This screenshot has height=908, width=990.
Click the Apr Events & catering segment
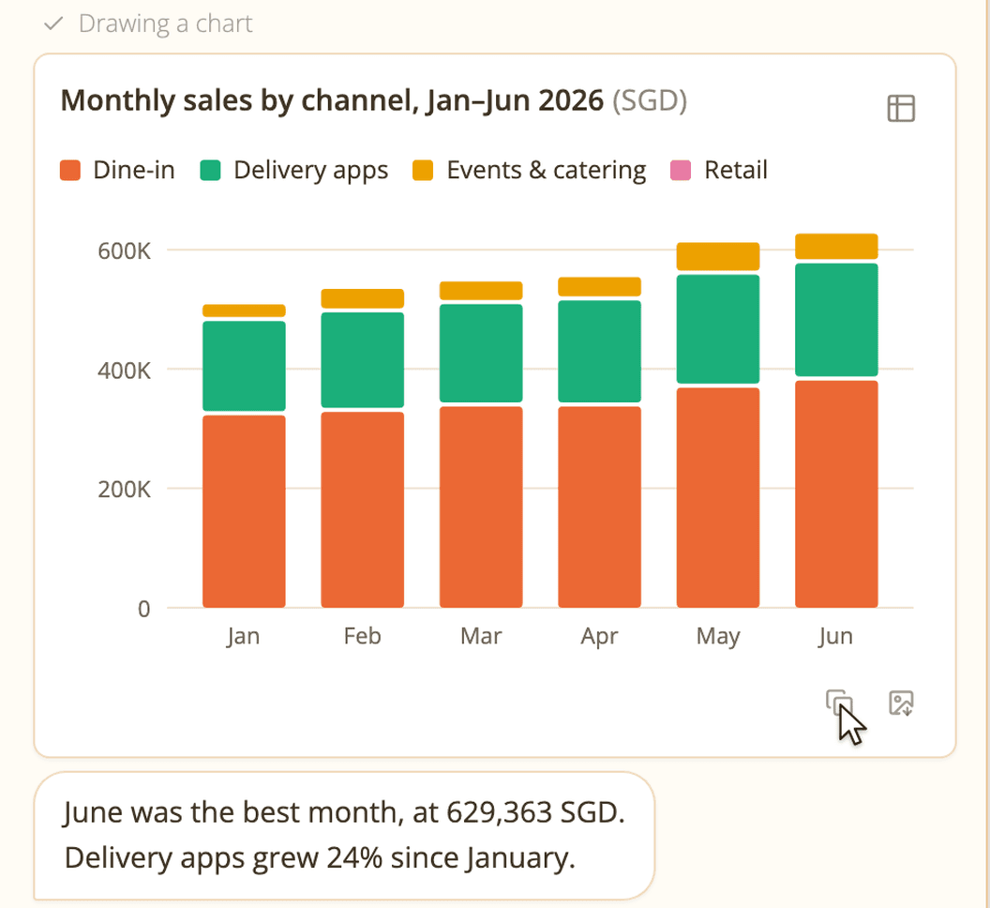coord(600,287)
